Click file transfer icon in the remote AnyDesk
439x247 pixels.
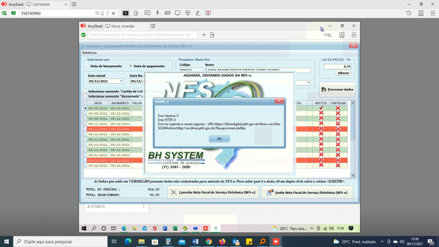point(212,35)
